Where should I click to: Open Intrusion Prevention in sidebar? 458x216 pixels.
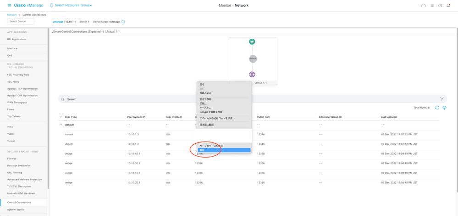pos(19,166)
